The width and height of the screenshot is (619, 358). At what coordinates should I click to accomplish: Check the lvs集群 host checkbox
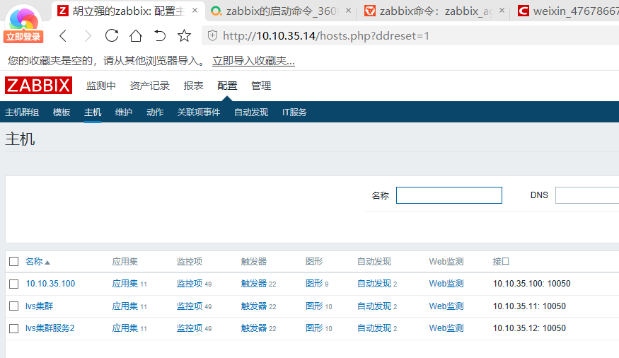click(x=14, y=306)
